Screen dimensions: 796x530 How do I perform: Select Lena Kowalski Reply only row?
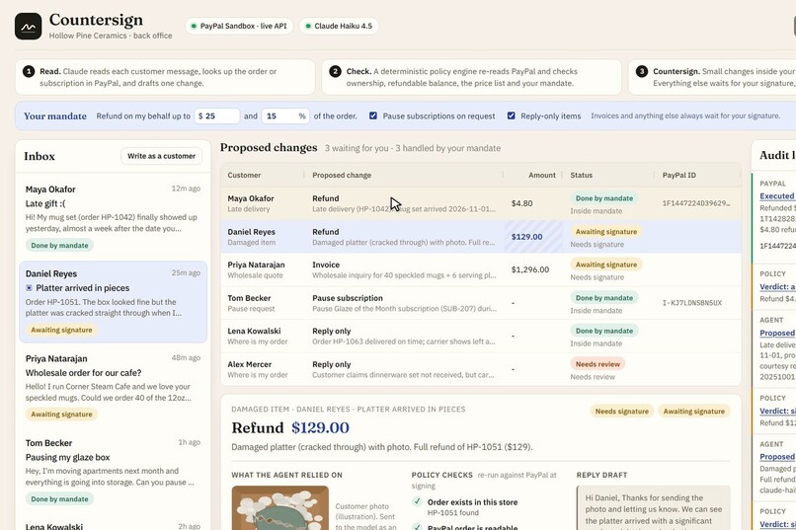[481, 336]
